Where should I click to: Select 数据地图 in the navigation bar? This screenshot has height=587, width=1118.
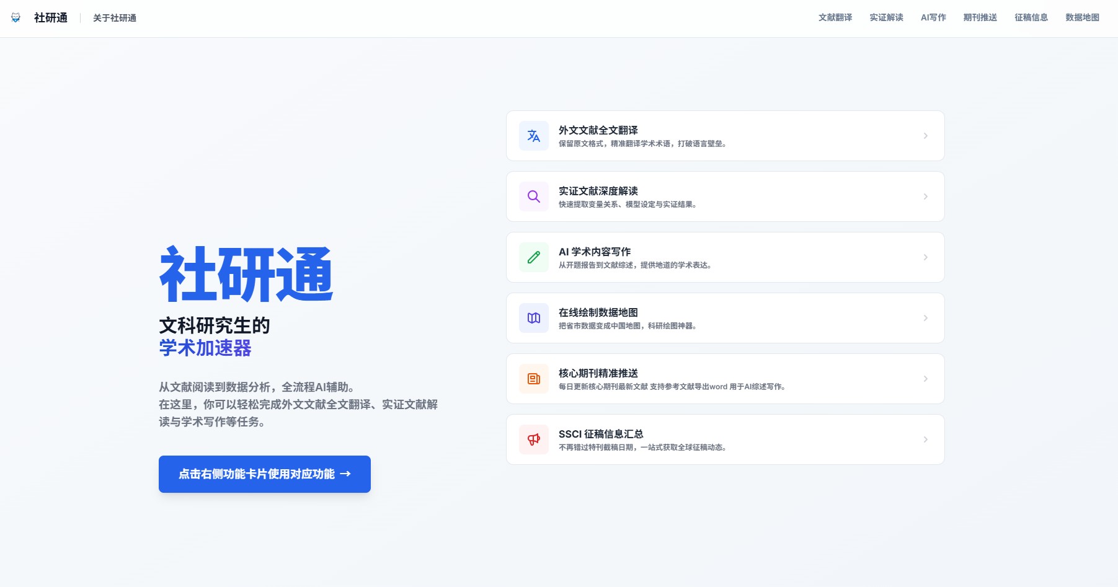coord(1081,18)
